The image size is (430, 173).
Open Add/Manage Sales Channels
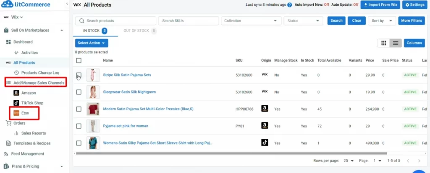(x=39, y=83)
